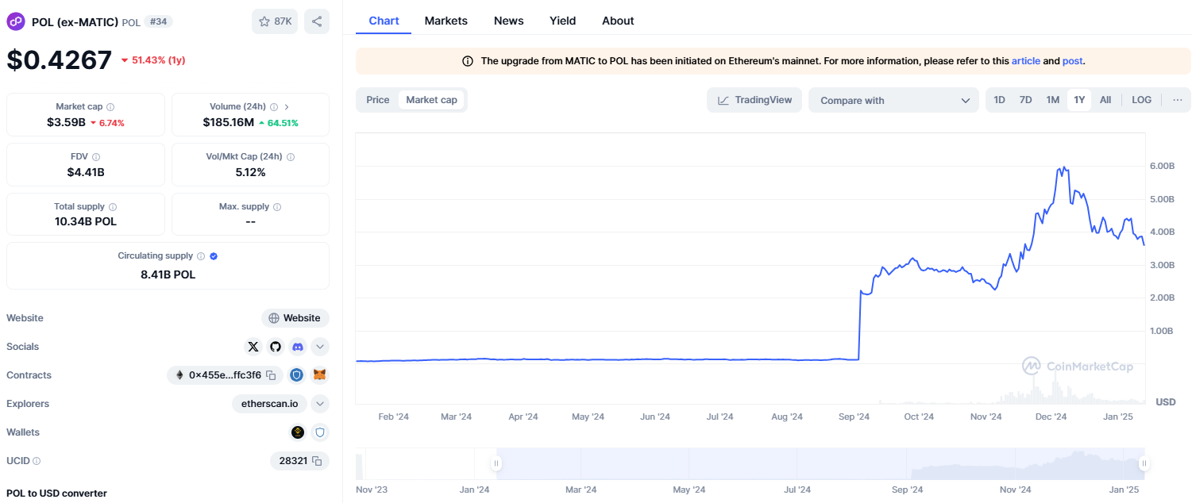Grab the right handle of range selector
1192x503 pixels.
[x=1144, y=463]
